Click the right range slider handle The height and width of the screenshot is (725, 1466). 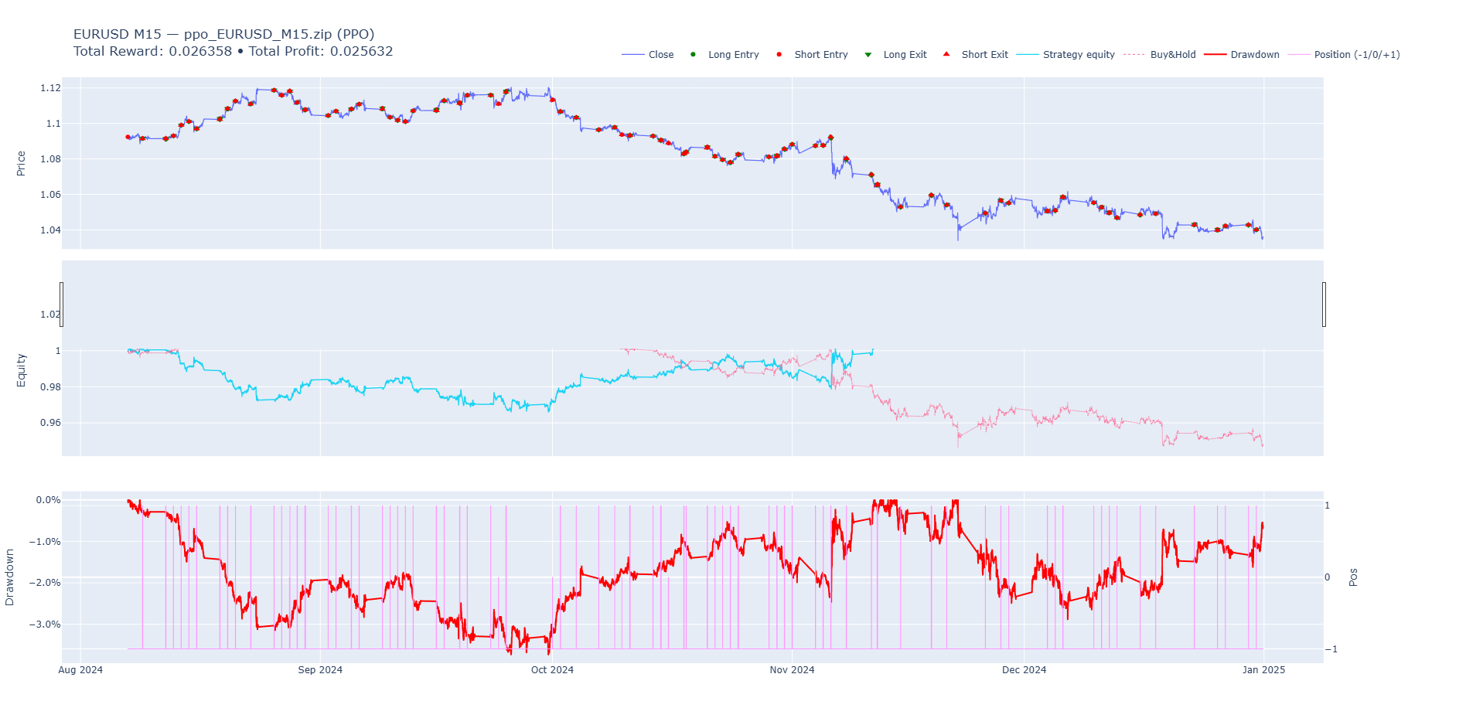tap(1324, 305)
